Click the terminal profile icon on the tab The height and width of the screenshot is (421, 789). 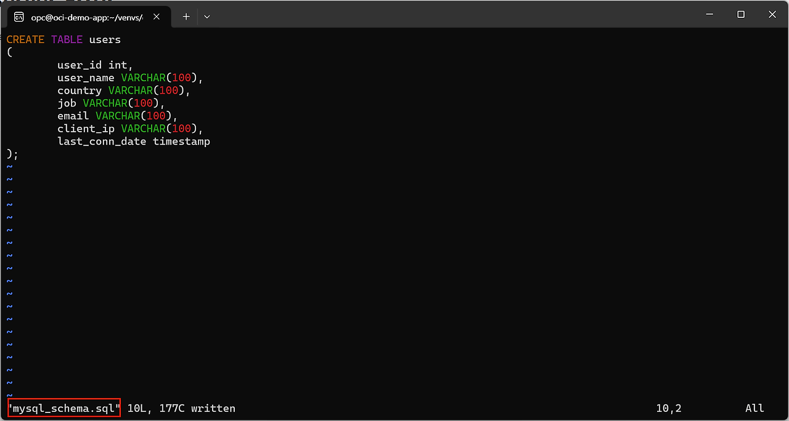click(19, 17)
